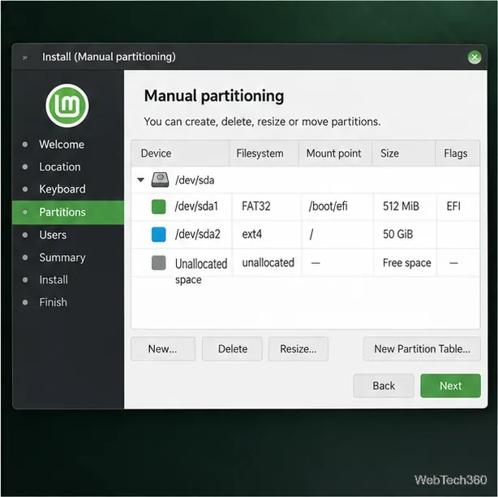Click the lowercase unallocated filesystem cell
Viewport: 498px width, 497px height.
268,262
